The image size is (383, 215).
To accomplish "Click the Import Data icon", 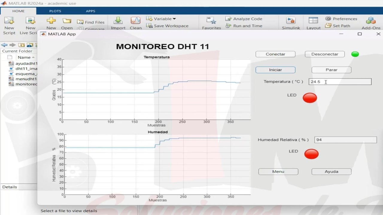I will (x=118, y=21).
